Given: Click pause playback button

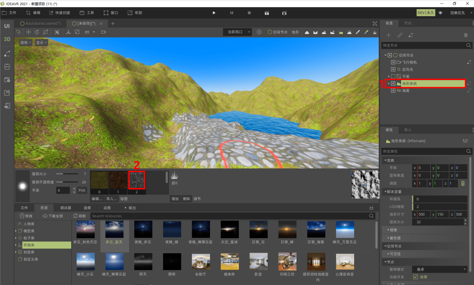Looking at the screenshot, I should coord(232,13).
